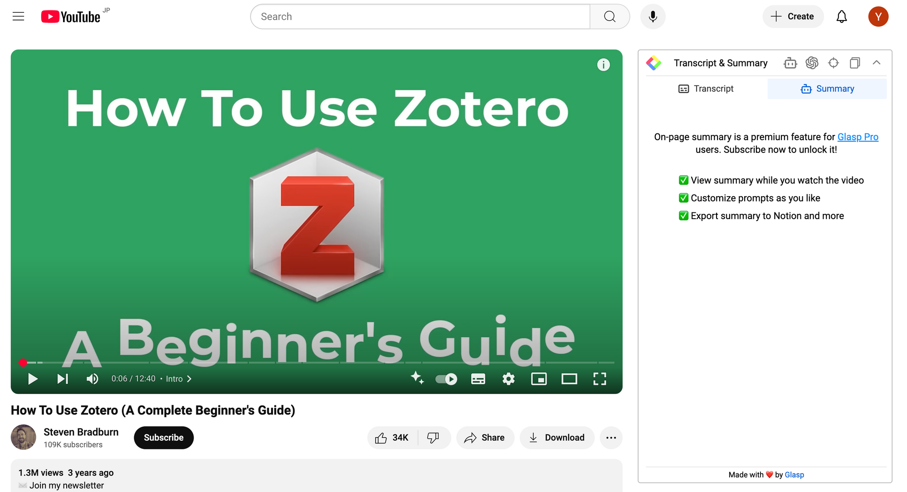Switch to miniplayer mode
Screen dimensions: 907x492
(x=539, y=379)
